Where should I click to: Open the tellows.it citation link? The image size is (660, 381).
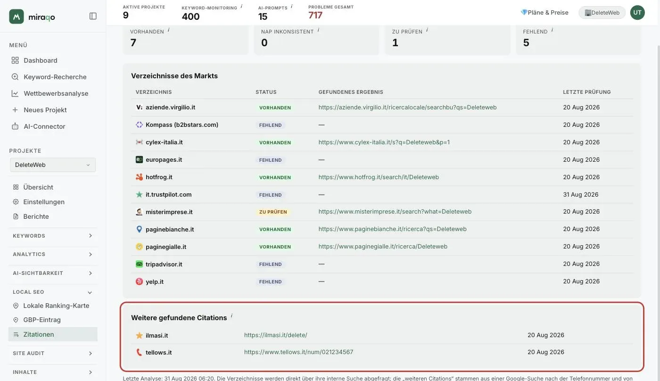(298, 352)
